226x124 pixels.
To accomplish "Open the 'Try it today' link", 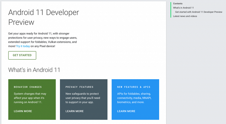I will pyautogui.click(x=23, y=46).
